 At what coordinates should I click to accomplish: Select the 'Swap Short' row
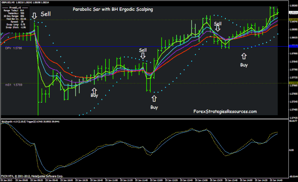click(x=15, y=28)
